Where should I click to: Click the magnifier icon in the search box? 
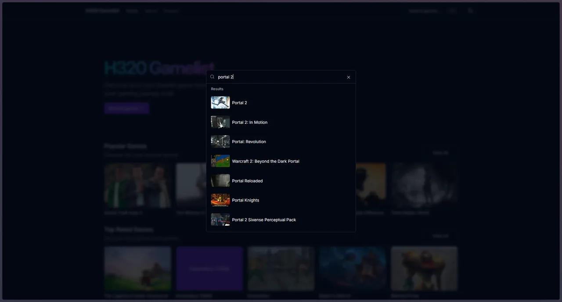pyautogui.click(x=213, y=77)
